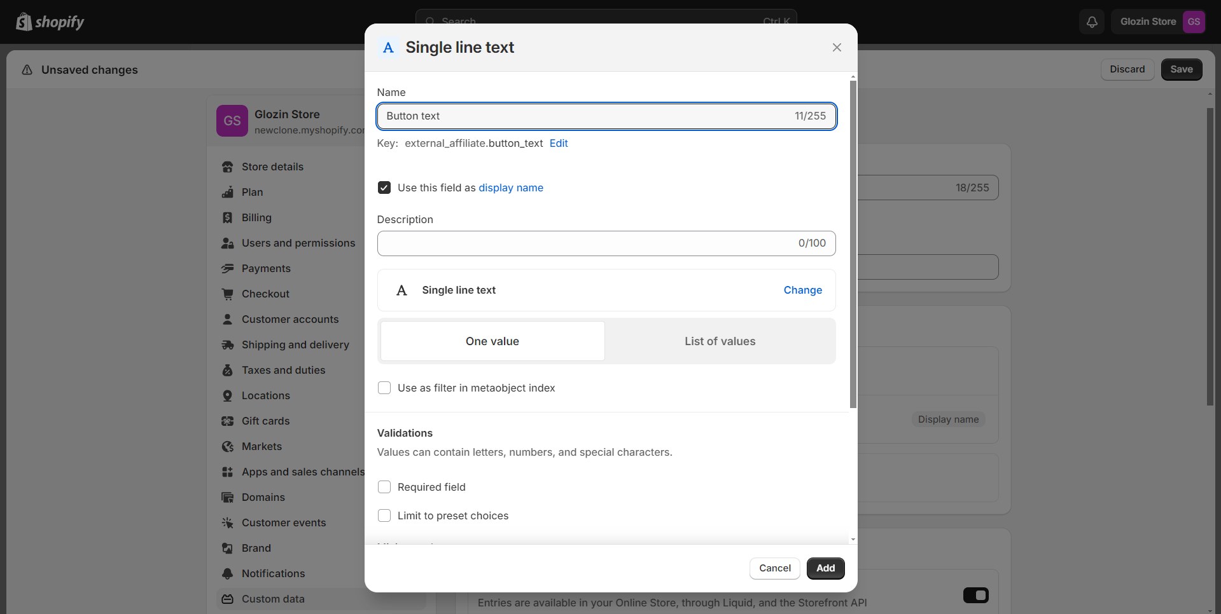Check the Required field checkbox
Image resolution: width=1221 pixels, height=614 pixels.
[x=384, y=487]
